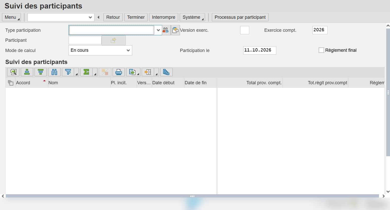This screenshot has width=390, height=210.
Task: Click the Version exerc. input box
Action: click(245, 30)
